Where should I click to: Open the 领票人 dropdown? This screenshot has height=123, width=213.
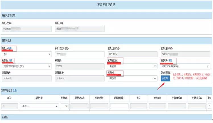point(27,54)
